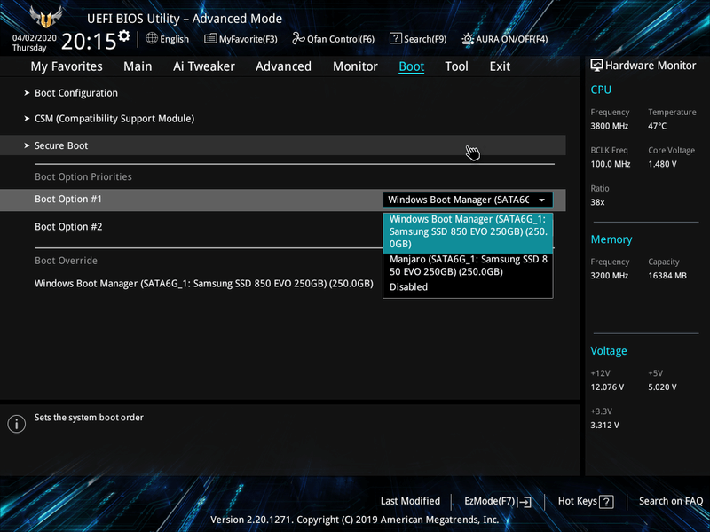Expand Boot Configuration submenu

[x=76, y=93]
